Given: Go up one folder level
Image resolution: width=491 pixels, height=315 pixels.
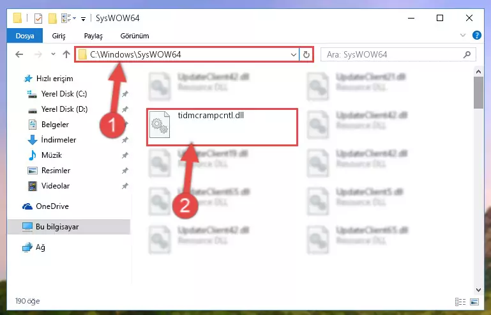Looking at the screenshot, I should pyautogui.click(x=66, y=54).
